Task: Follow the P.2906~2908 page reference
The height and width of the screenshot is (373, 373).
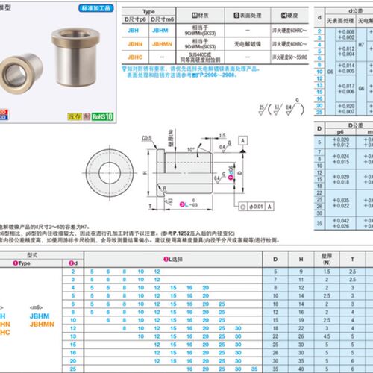Action: [218, 75]
